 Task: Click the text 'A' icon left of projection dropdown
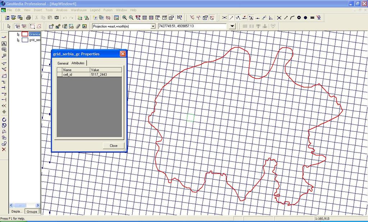(84, 26)
